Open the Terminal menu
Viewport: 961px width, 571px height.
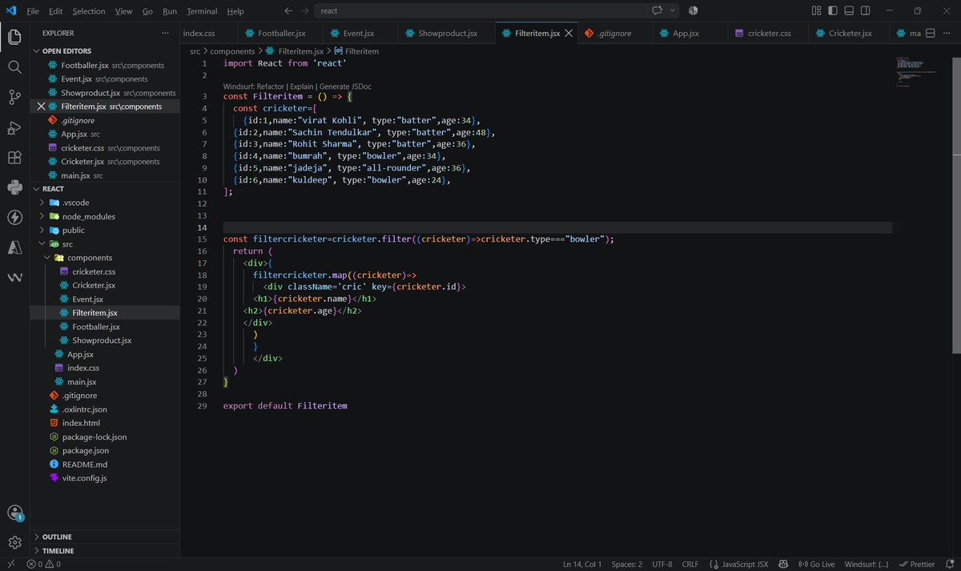click(202, 11)
